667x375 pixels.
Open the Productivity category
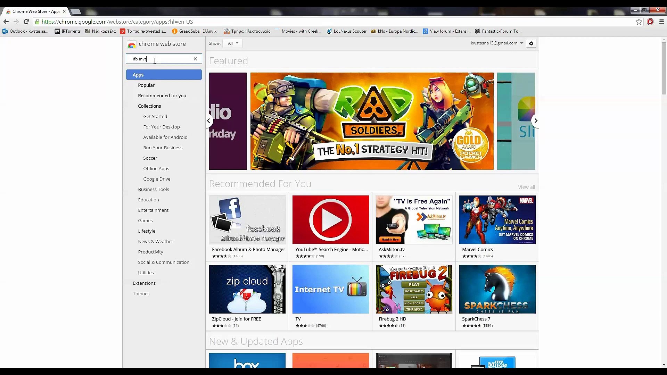click(x=150, y=252)
